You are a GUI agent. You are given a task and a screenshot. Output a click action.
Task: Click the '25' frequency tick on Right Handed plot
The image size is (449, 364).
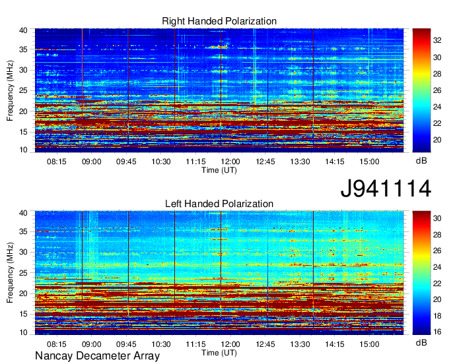coord(23,90)
